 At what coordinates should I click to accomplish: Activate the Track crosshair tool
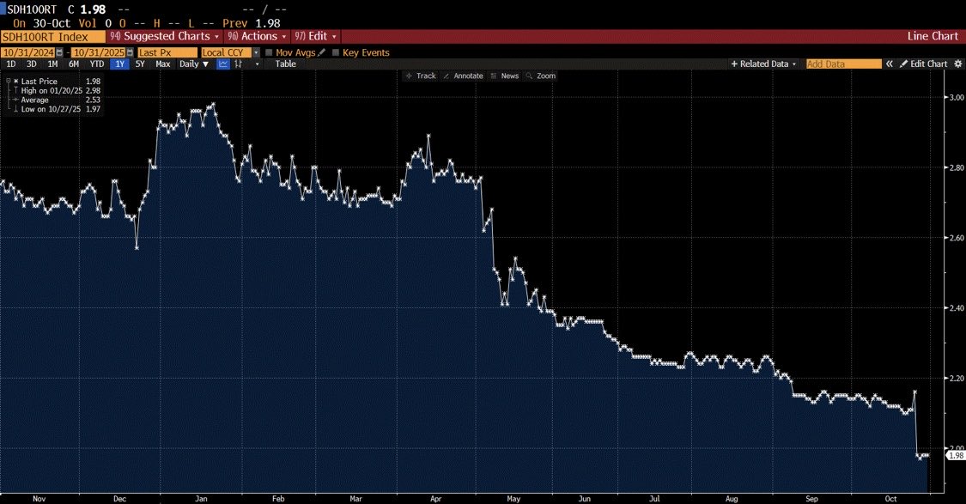pos(421,76)
